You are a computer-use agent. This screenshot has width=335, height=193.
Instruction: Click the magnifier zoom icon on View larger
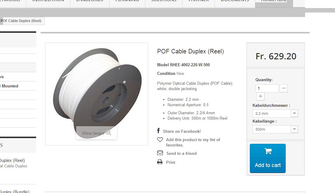(x=108, y=133)
